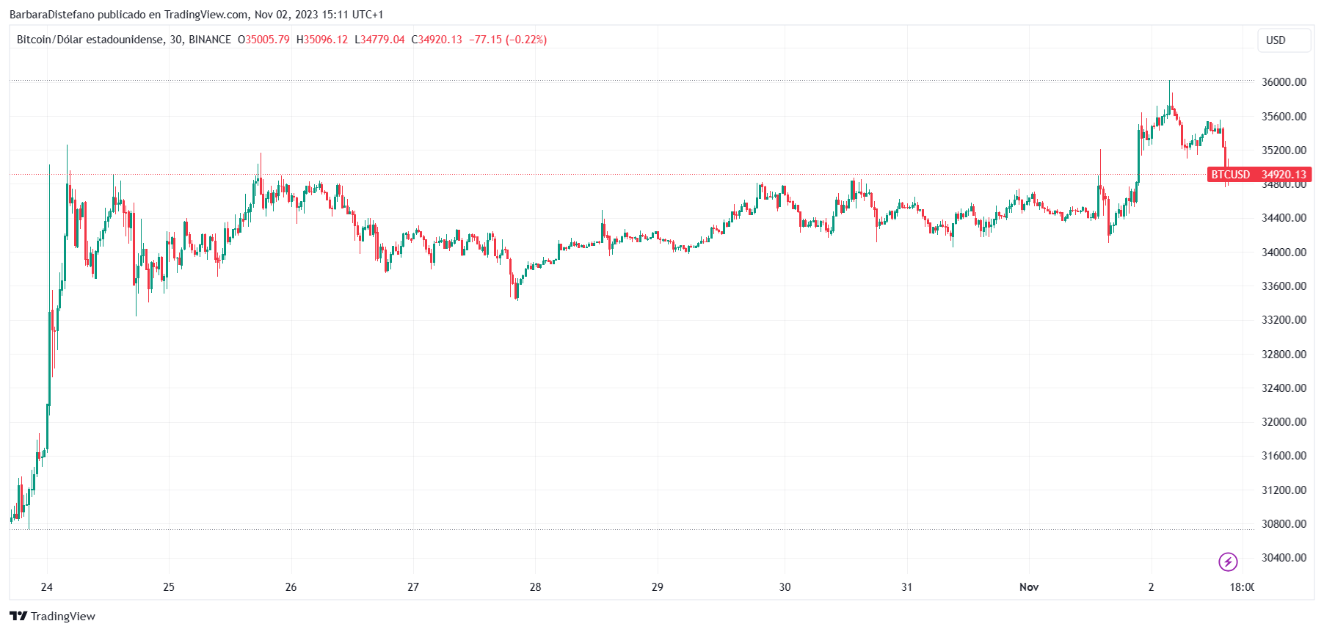Click the red BTCUSD price label
1324x632 pixels.
pos(1259,175)
